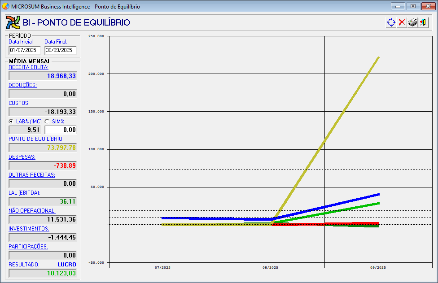Minimize the Ponto de Equilíbrio window
The height and width of the screenshot is (283, 438).
point(398,6)
